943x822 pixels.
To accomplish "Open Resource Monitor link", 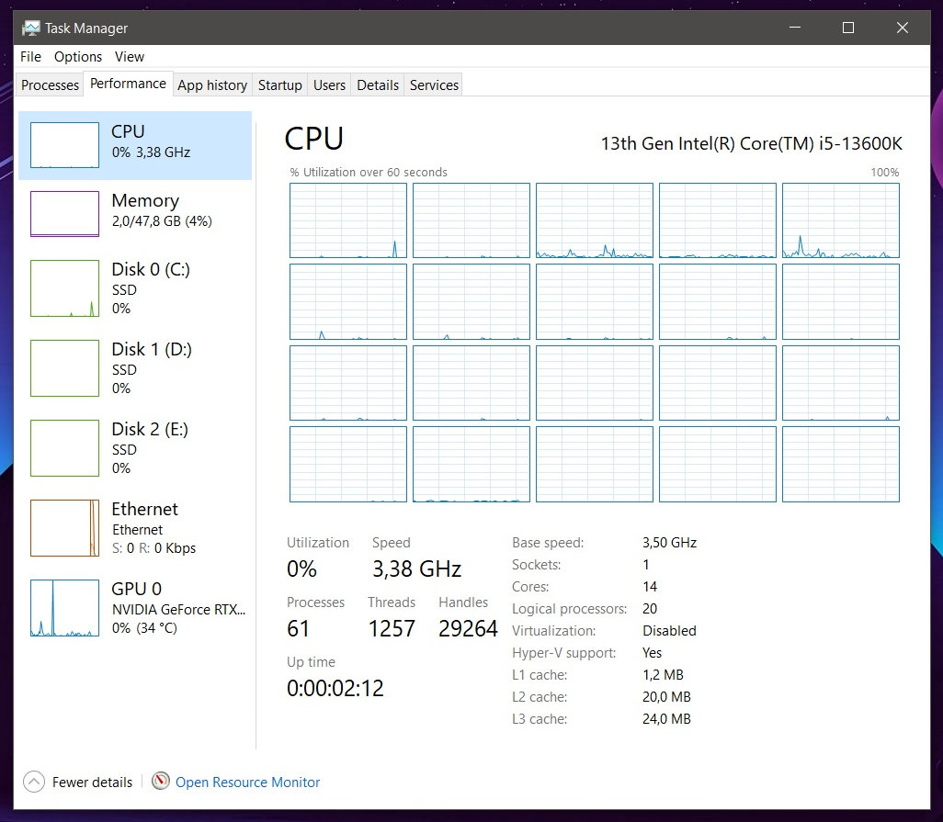I will (x=248, y=783).
